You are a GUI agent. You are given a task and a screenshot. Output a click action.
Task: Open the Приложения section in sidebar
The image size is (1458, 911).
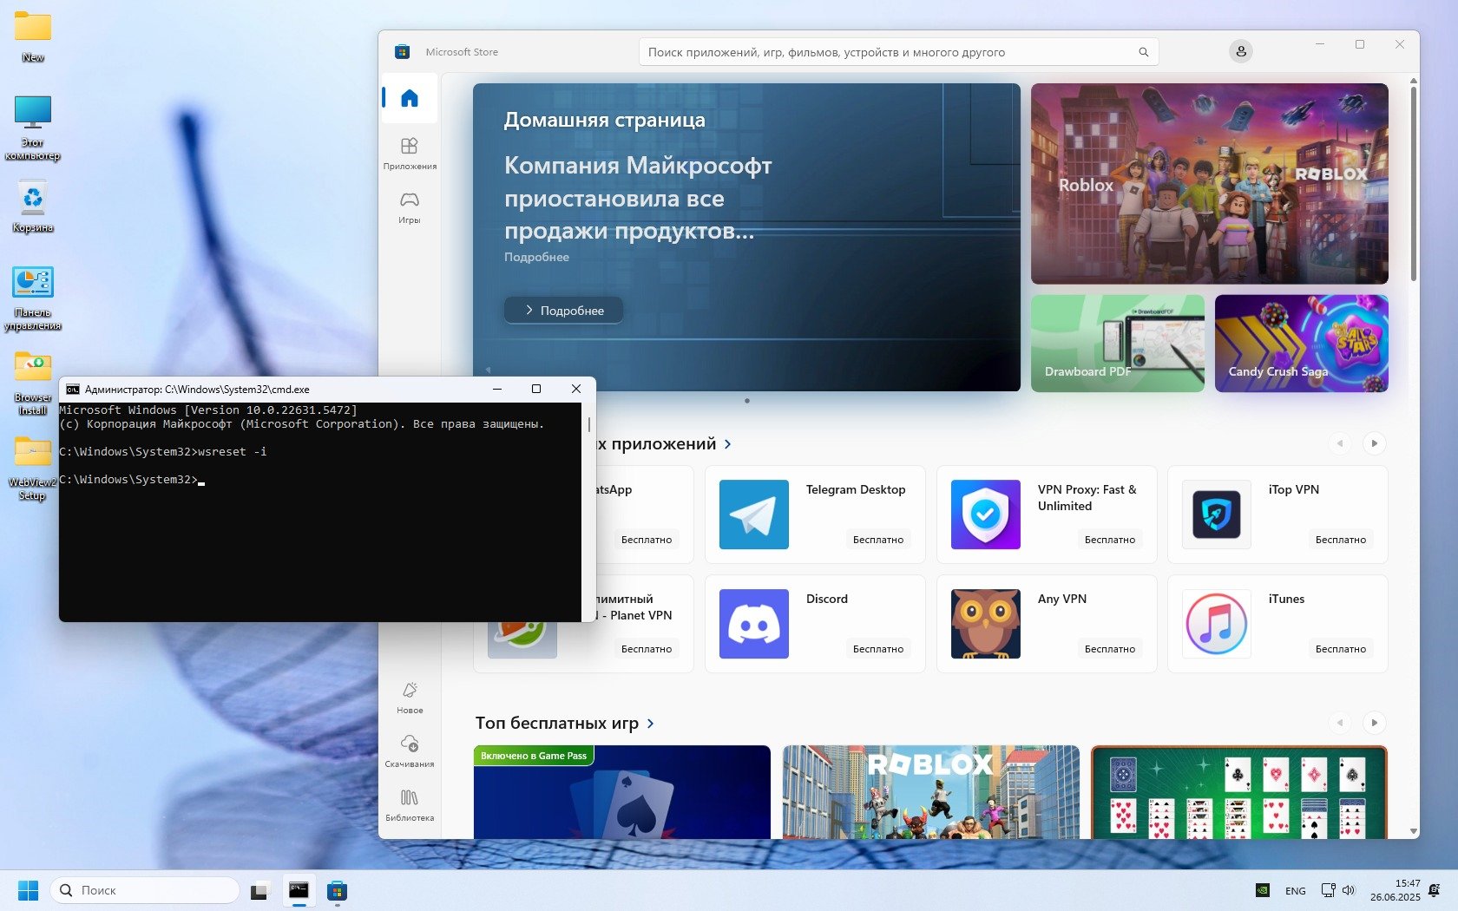(410, 153)
